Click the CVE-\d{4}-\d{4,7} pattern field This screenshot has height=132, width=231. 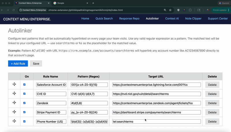coord(89,94)
